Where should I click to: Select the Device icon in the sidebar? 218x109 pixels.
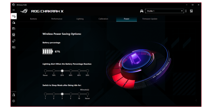pos(14,16)
